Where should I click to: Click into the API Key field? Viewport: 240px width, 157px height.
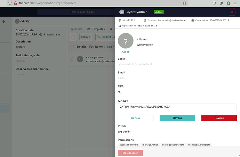click(177, 107)
